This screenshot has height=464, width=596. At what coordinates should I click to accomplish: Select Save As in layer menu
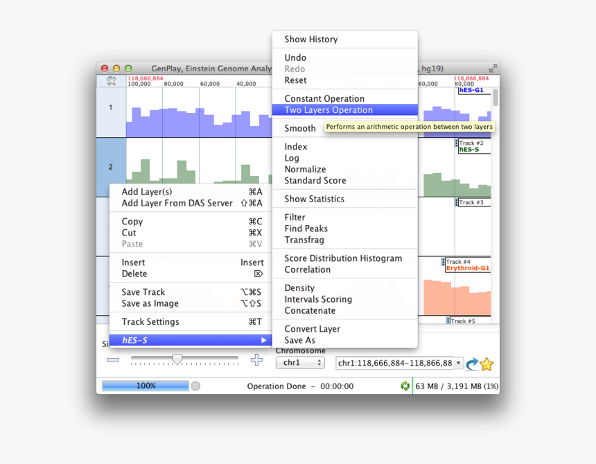pos(344,340)
